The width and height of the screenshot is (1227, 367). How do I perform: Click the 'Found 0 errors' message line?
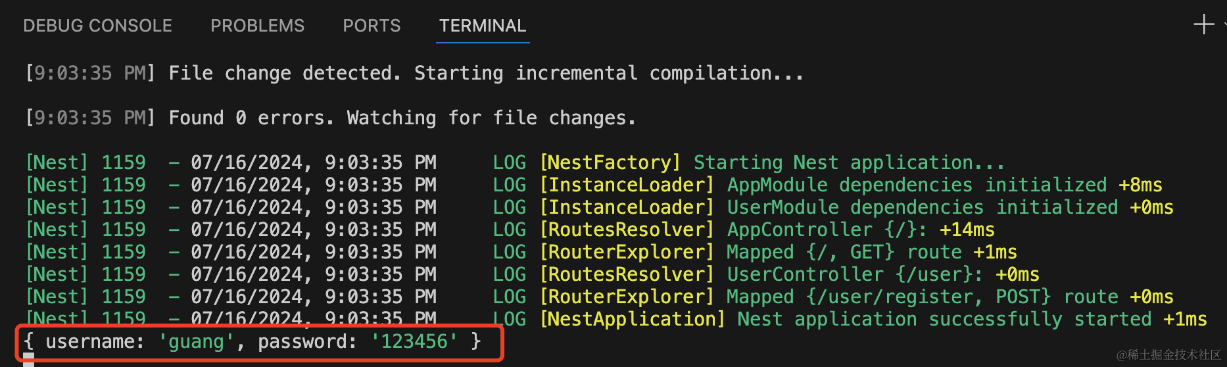(x=331, y=118)
